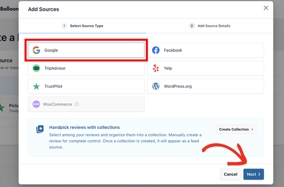The image size is (284, 187).
Task: Click the Next button
Action: 254,174
